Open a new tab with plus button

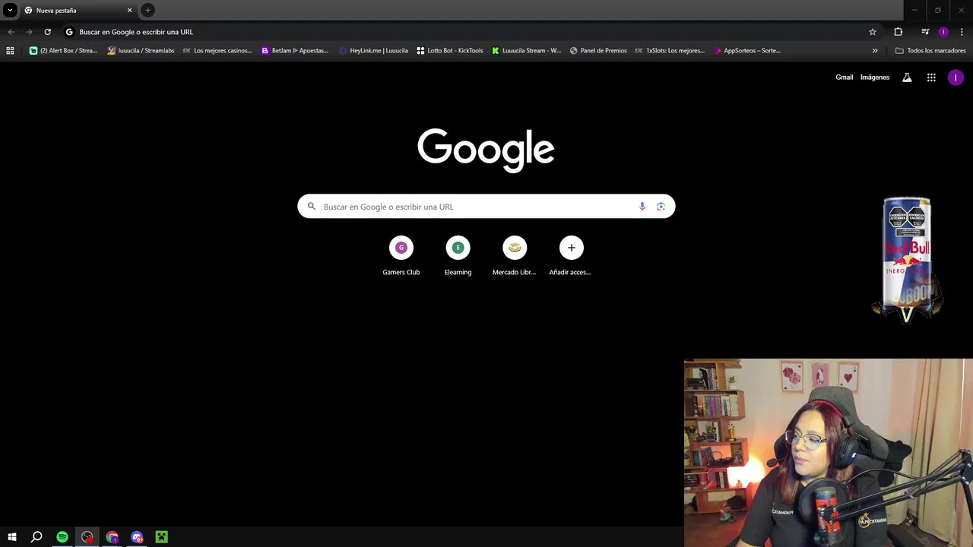tap(148, 11)
